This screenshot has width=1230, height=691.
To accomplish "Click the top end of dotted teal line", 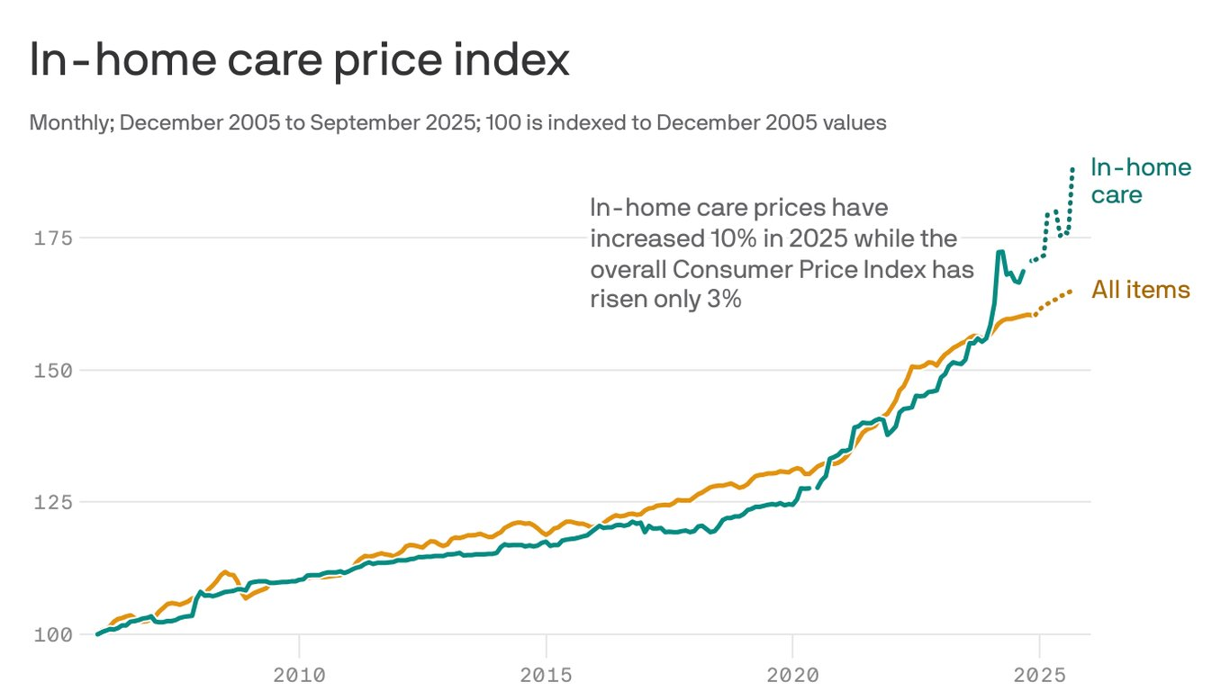I will tap(1072, 168).
